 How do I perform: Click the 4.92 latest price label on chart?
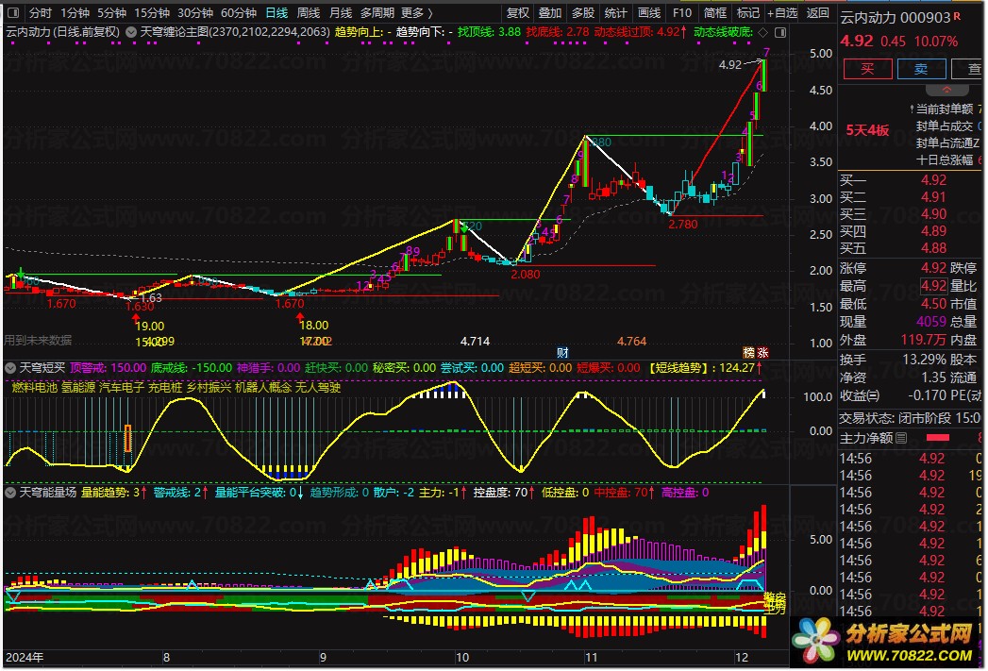[730, 64]
